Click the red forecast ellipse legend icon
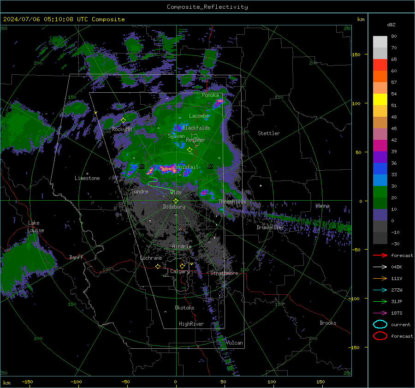 click(380, 336)
